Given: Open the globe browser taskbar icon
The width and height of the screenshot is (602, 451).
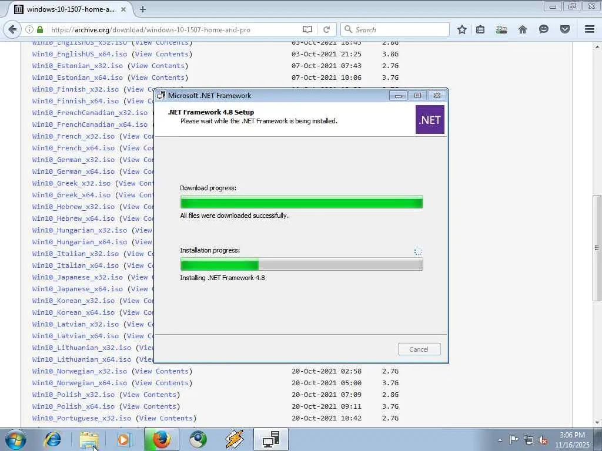Looking at the screenshot, I should [198, 439].
